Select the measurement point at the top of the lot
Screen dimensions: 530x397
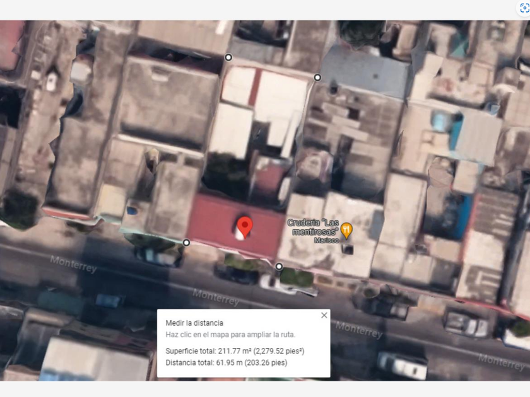pyautogui.click(x=228, y=57)
